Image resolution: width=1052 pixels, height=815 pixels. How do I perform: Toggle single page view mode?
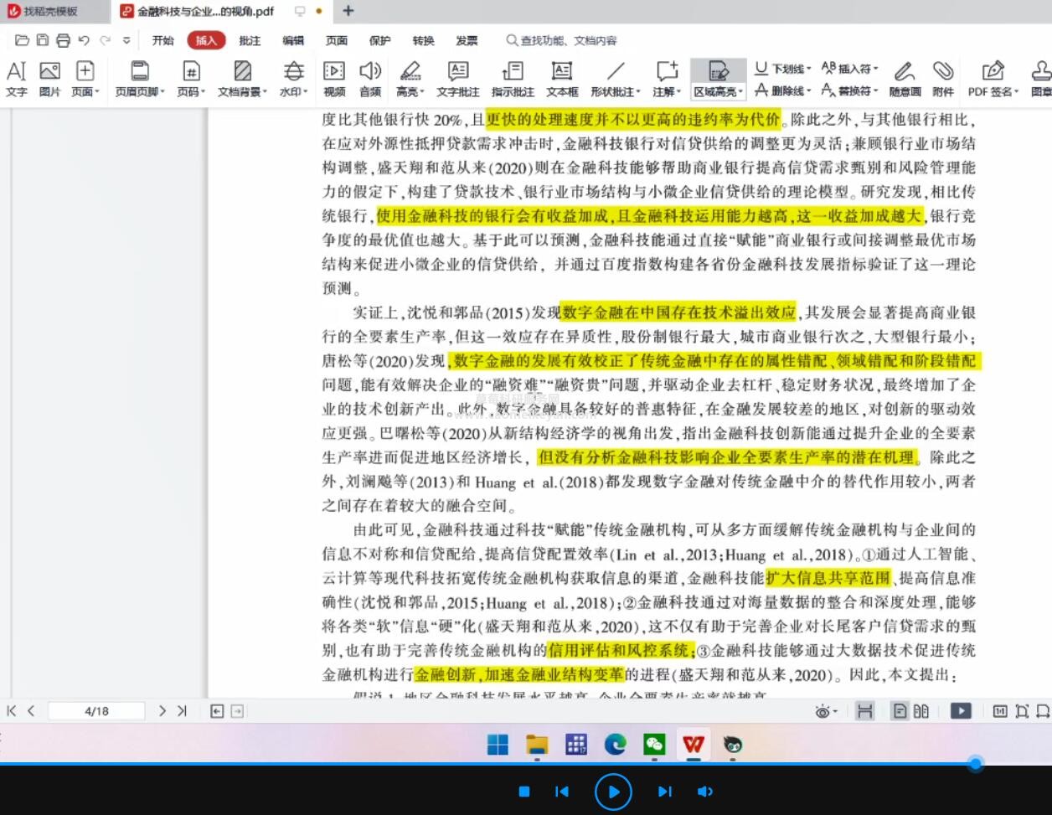point(900,711)
